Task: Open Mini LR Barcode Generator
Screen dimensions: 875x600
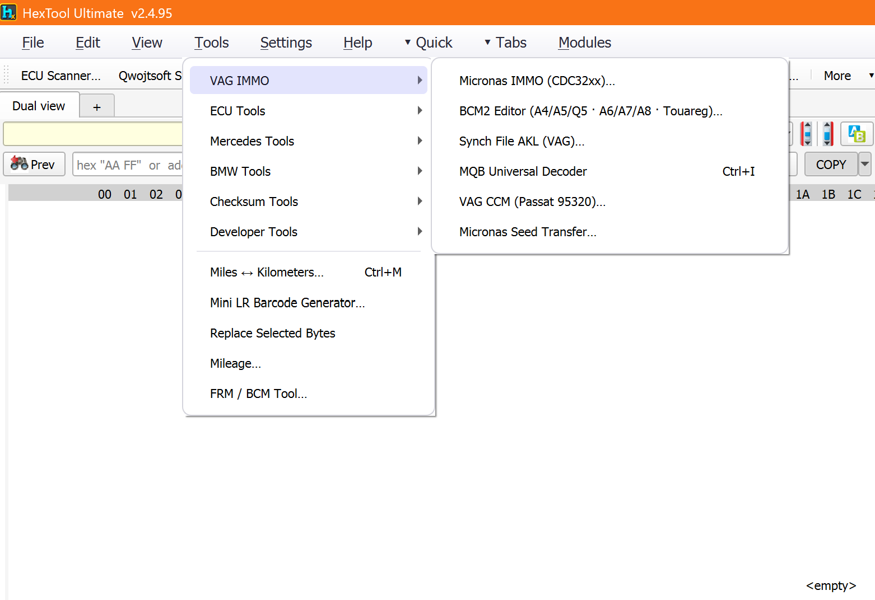Action: tap(309, 302)
